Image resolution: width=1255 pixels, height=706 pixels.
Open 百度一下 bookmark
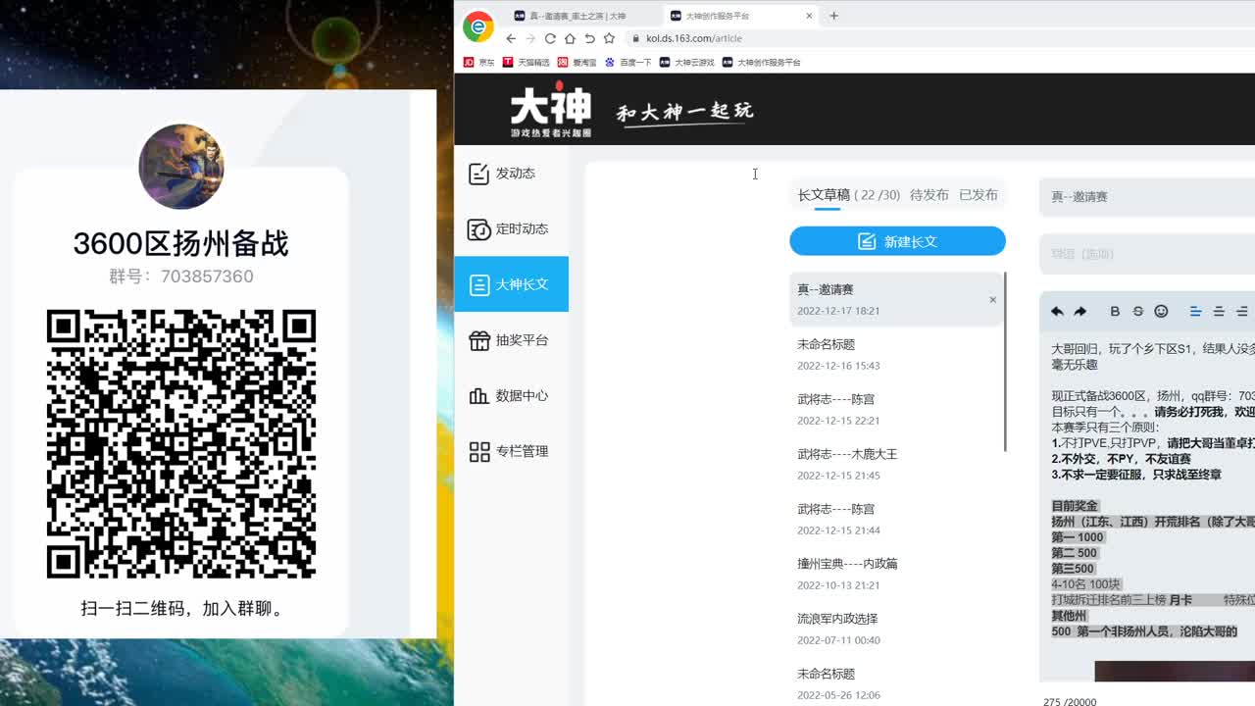(628, 62)
